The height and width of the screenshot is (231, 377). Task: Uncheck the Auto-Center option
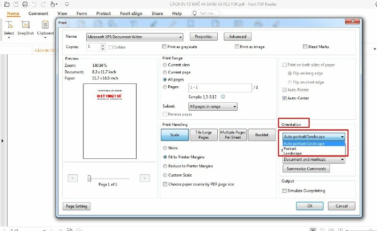pyautogui.click(x=284, y=99)
